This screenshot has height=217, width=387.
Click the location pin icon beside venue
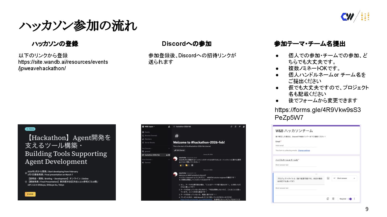click(26, 182)
